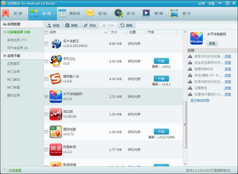Open the 音乐 music tab

[x=125, y=13]
